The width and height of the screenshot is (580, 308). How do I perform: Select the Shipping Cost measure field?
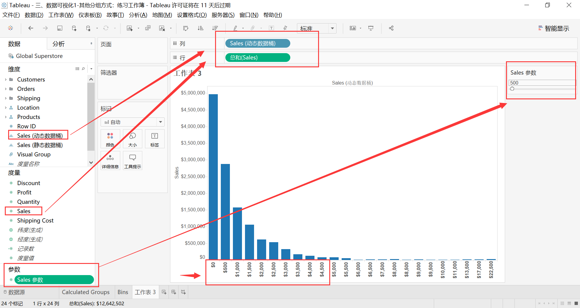(x=35, y=220)
